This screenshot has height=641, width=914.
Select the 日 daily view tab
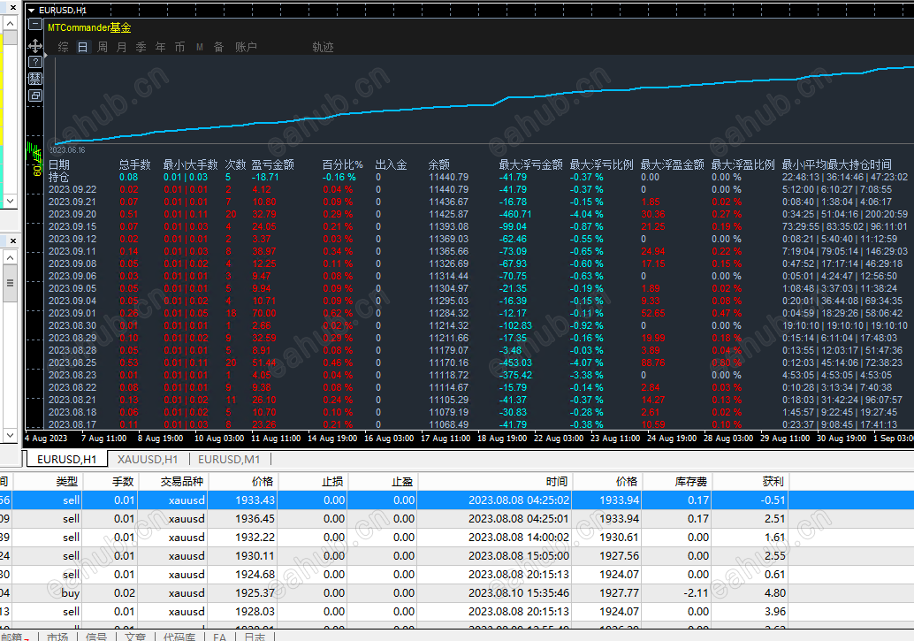83,47
